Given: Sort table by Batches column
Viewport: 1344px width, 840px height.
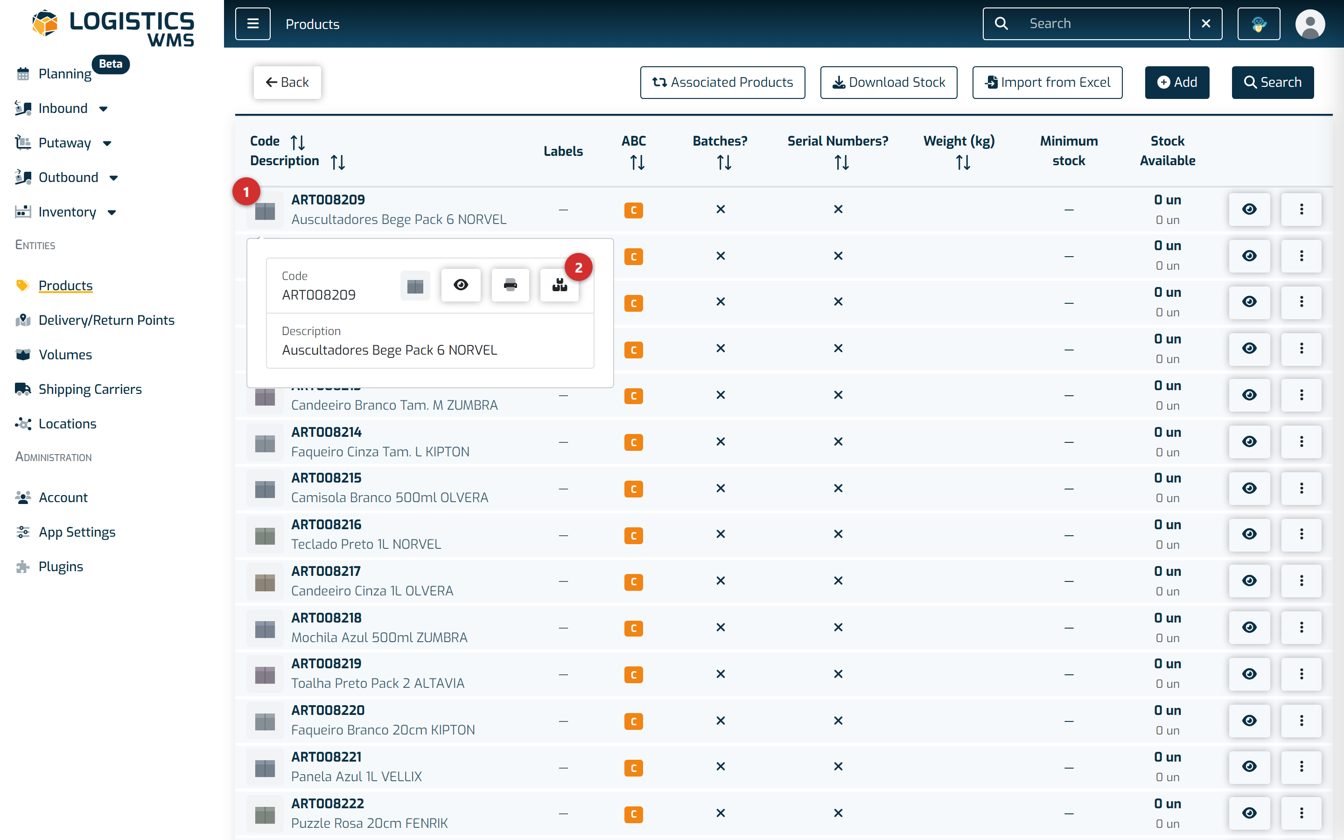Looking at the screenshot, I should (724, 162).
